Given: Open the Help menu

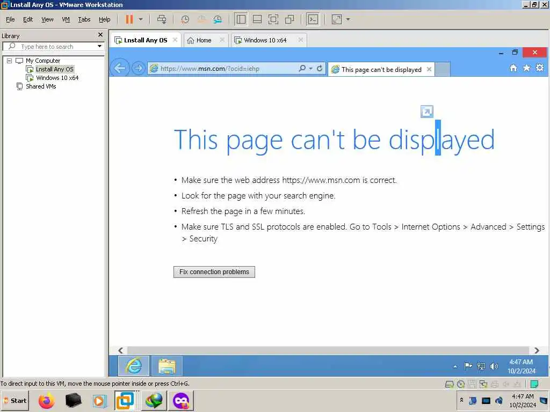Looking at the screenshot, I should click(x=105, y=19).
